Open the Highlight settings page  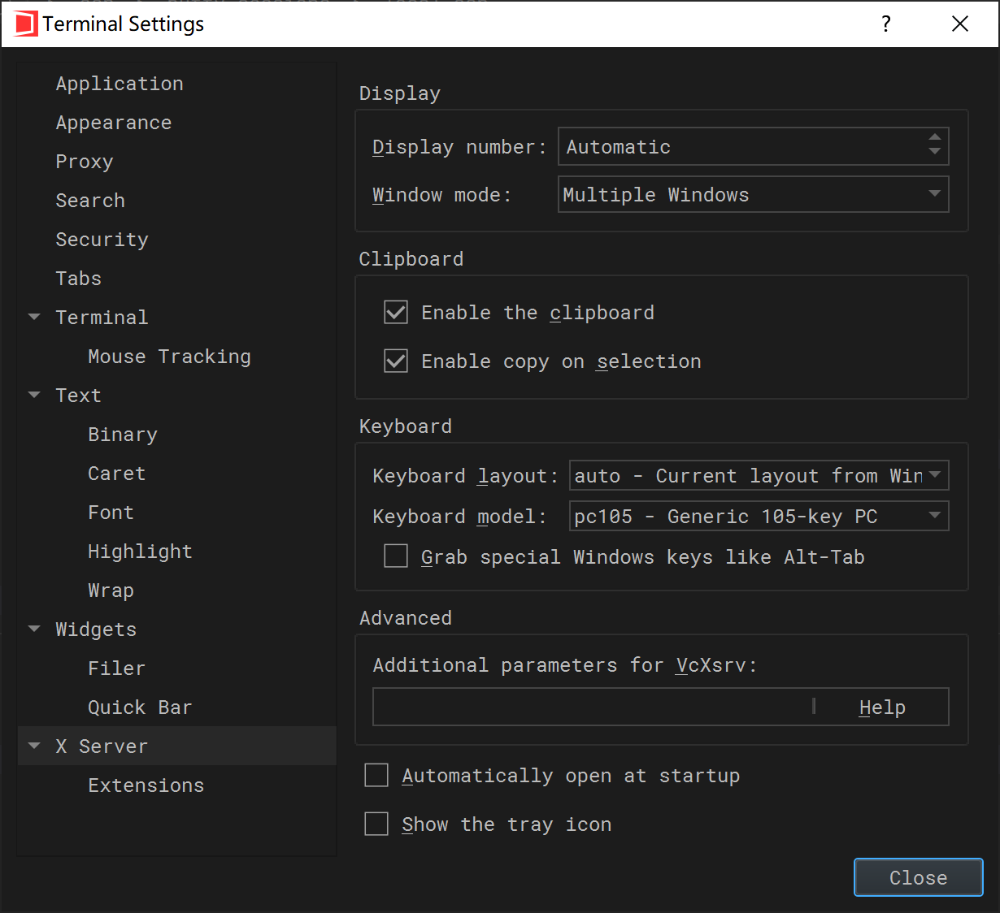[141, 552]
